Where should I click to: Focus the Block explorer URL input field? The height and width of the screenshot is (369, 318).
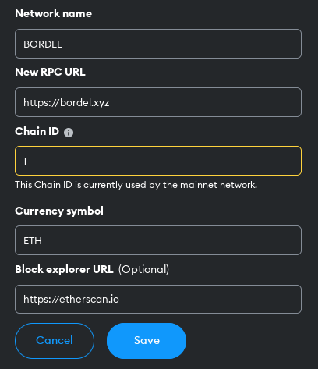[158, 299]
